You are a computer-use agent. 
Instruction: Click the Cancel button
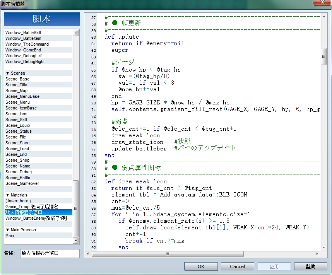237,266
